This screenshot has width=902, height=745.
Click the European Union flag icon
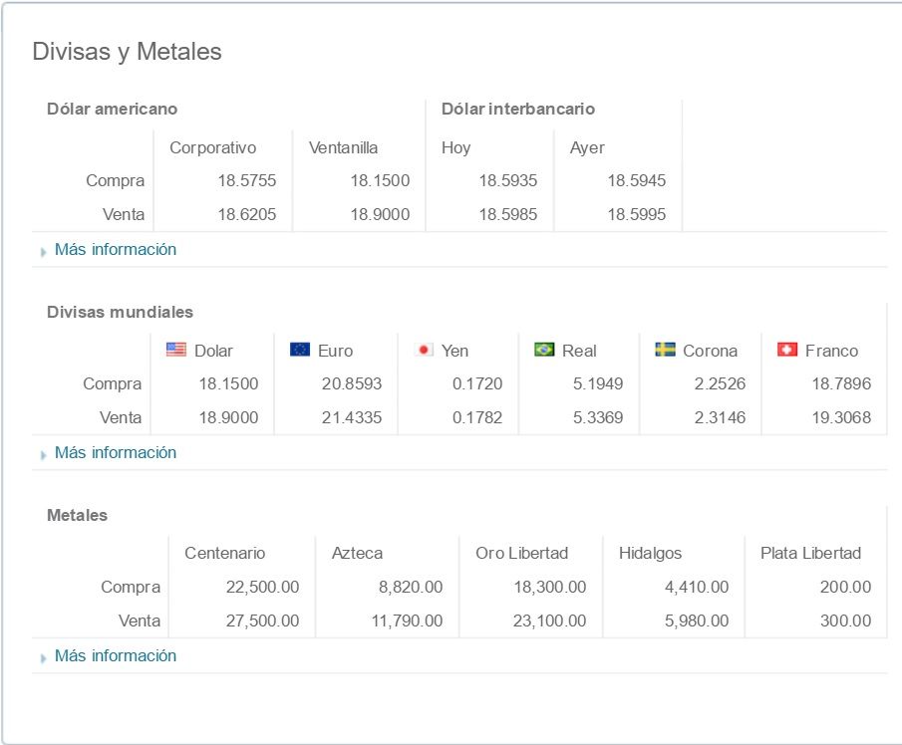click(x=300, y=350)
